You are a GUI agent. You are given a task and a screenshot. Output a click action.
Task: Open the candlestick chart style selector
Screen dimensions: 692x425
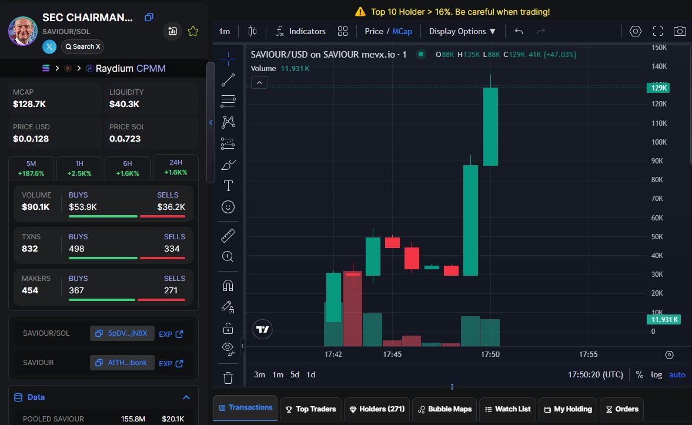point(252,31)
